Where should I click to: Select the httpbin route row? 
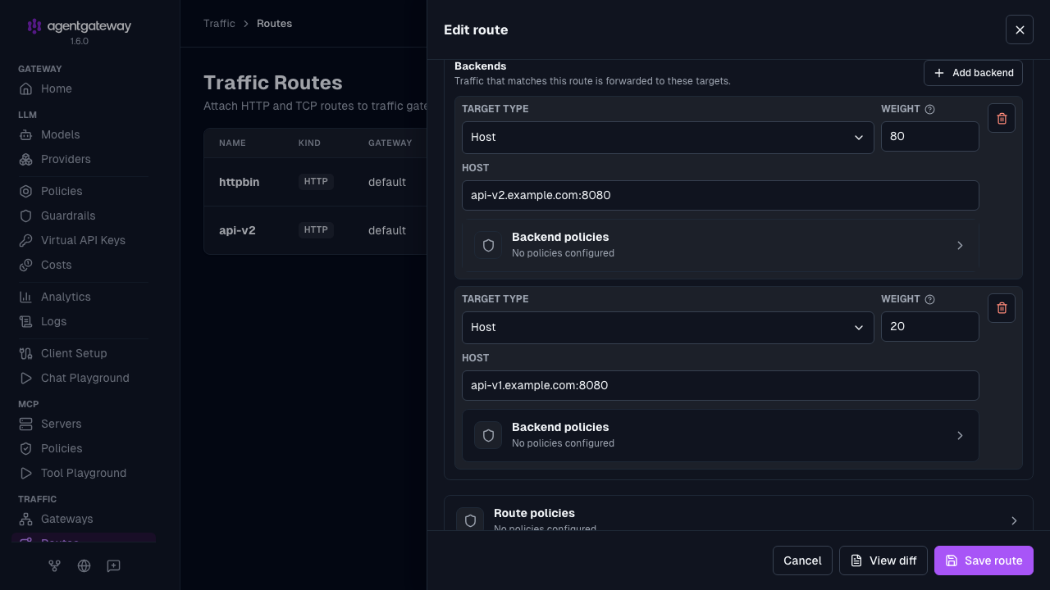click(315, 182)
